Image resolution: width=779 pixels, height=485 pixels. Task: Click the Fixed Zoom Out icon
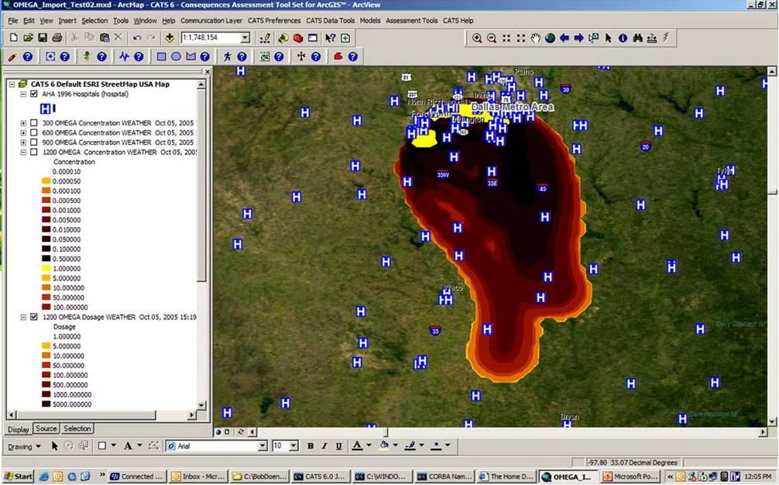(520, 38)
